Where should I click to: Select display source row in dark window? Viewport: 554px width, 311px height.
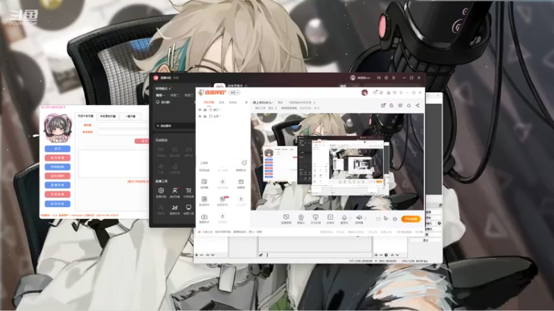point(175,102)
